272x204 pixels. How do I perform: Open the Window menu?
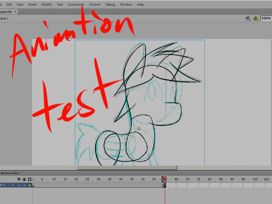(x=126, y=5)
